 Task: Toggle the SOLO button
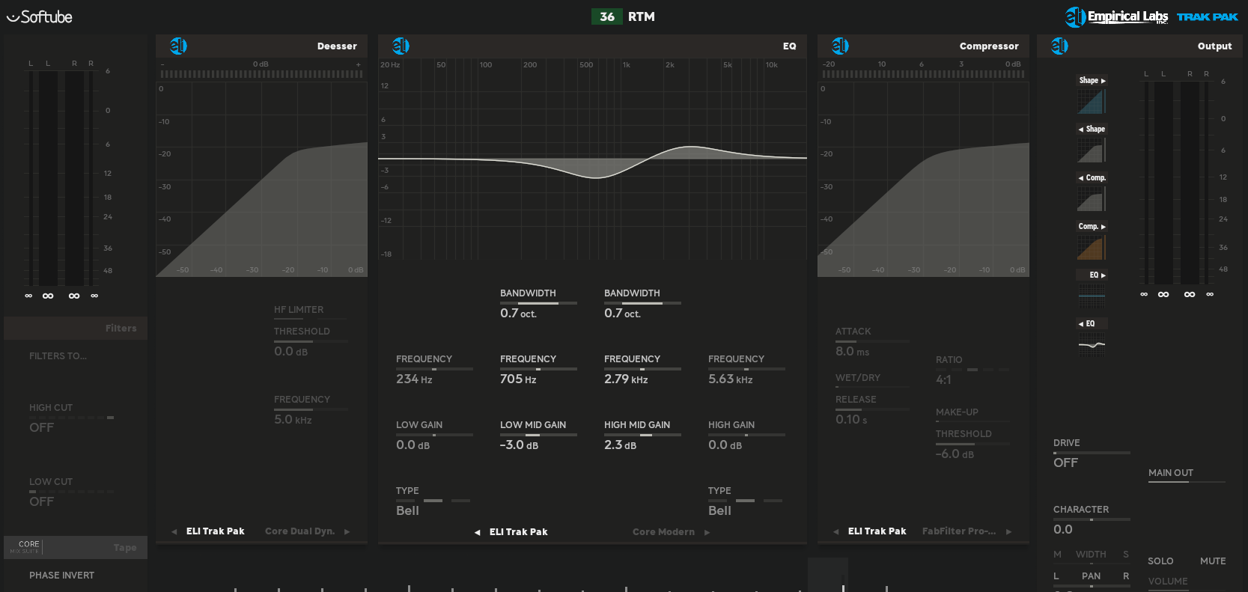[x=1160, y=561]
